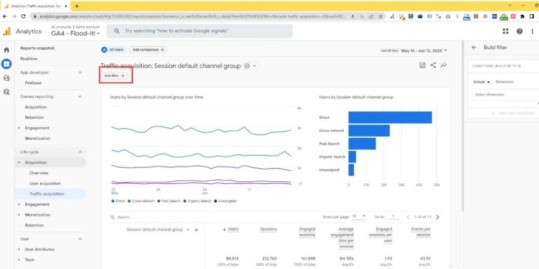Open the Include condition dropdown

482,82
